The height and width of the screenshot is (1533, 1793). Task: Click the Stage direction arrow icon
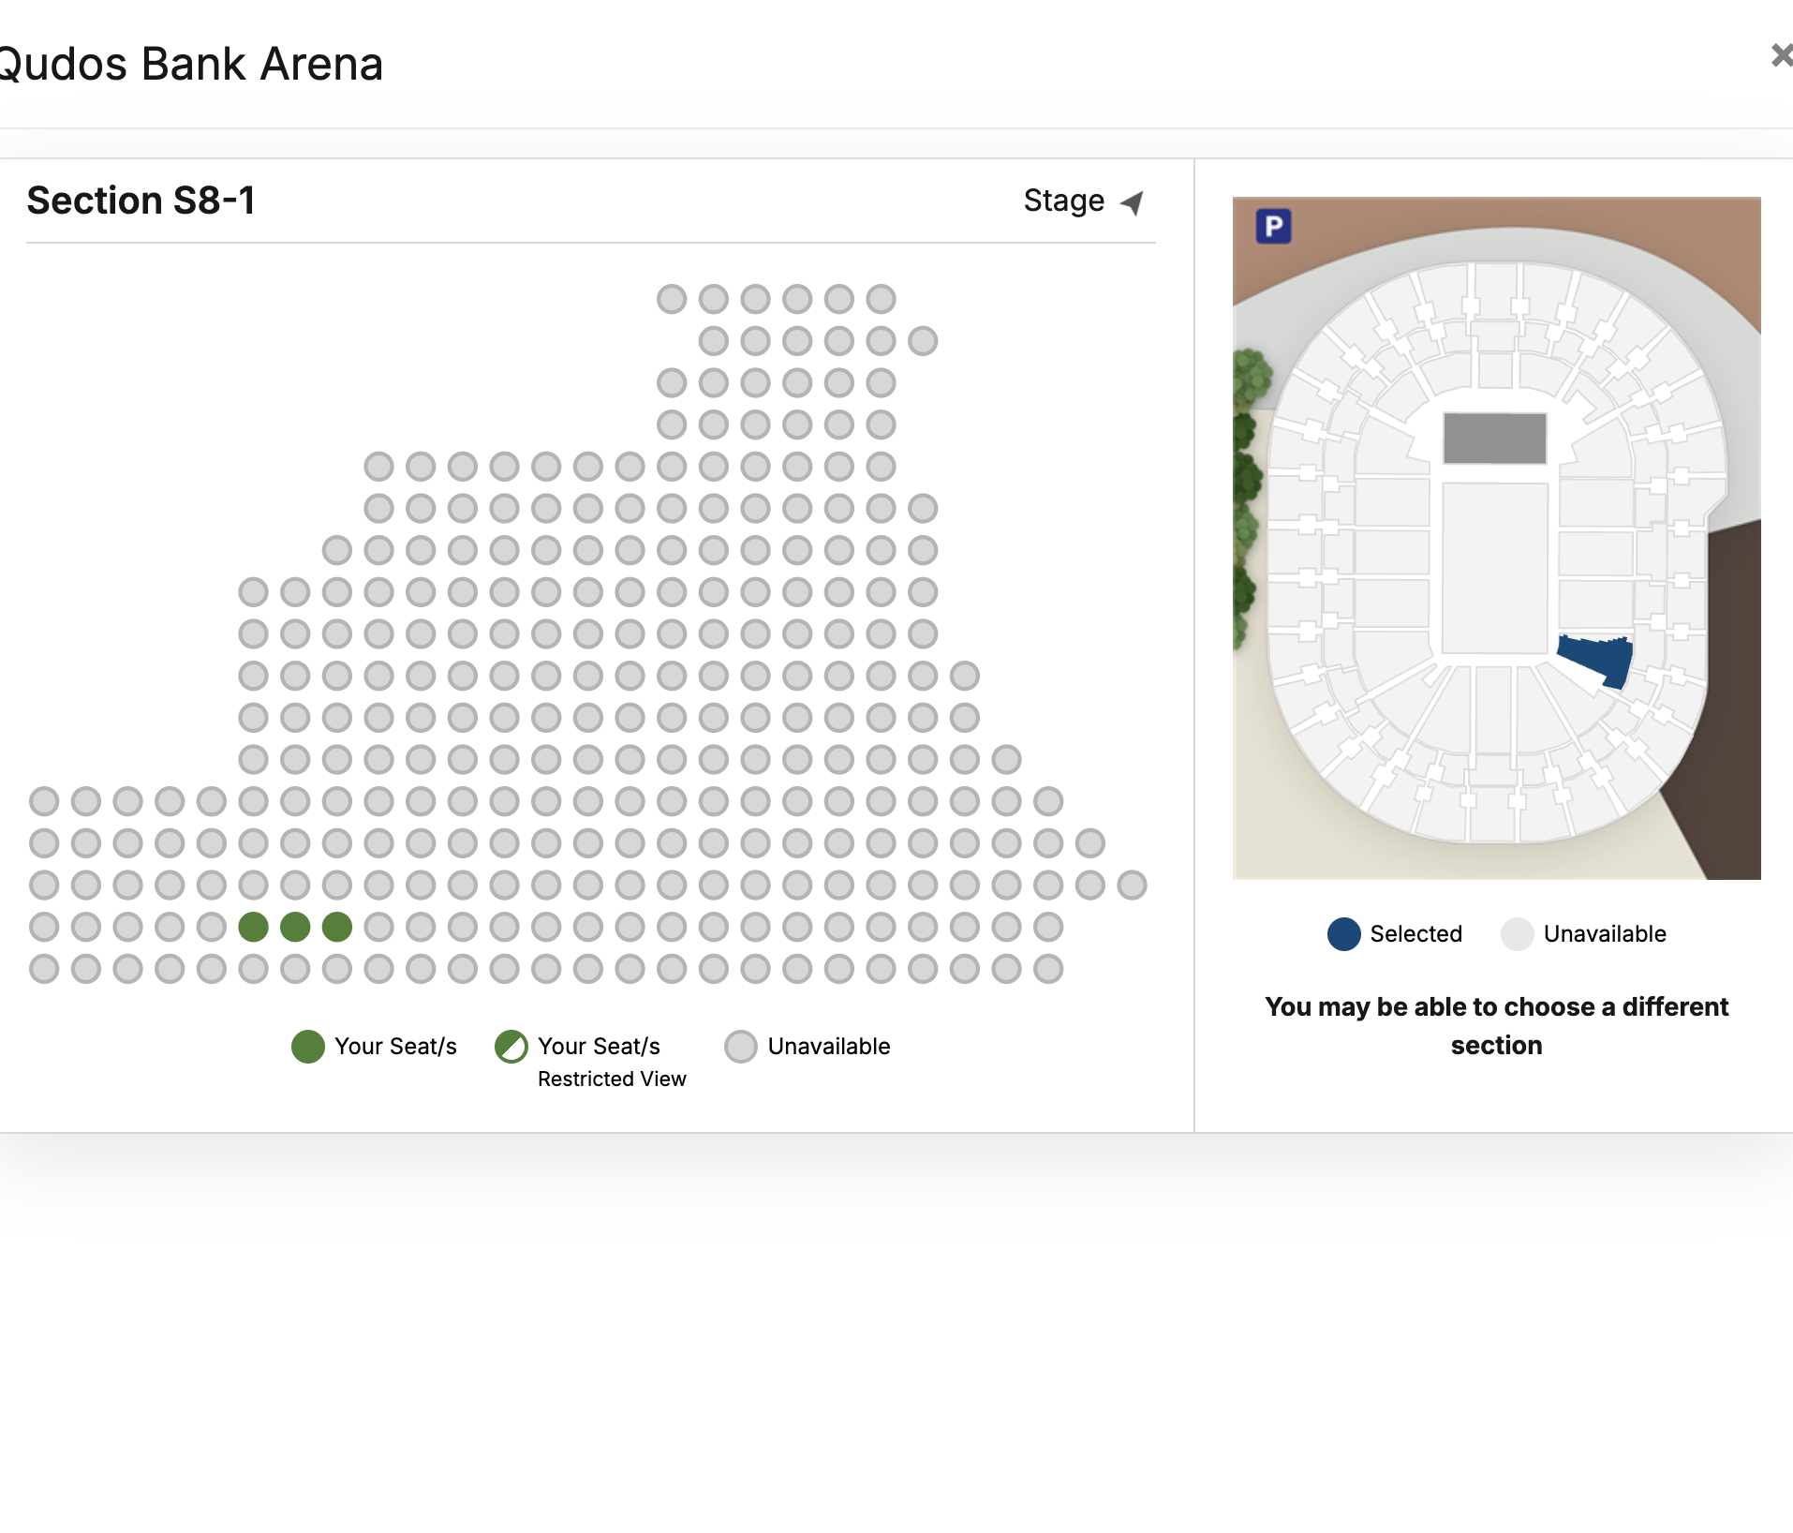click(1133, 202)
